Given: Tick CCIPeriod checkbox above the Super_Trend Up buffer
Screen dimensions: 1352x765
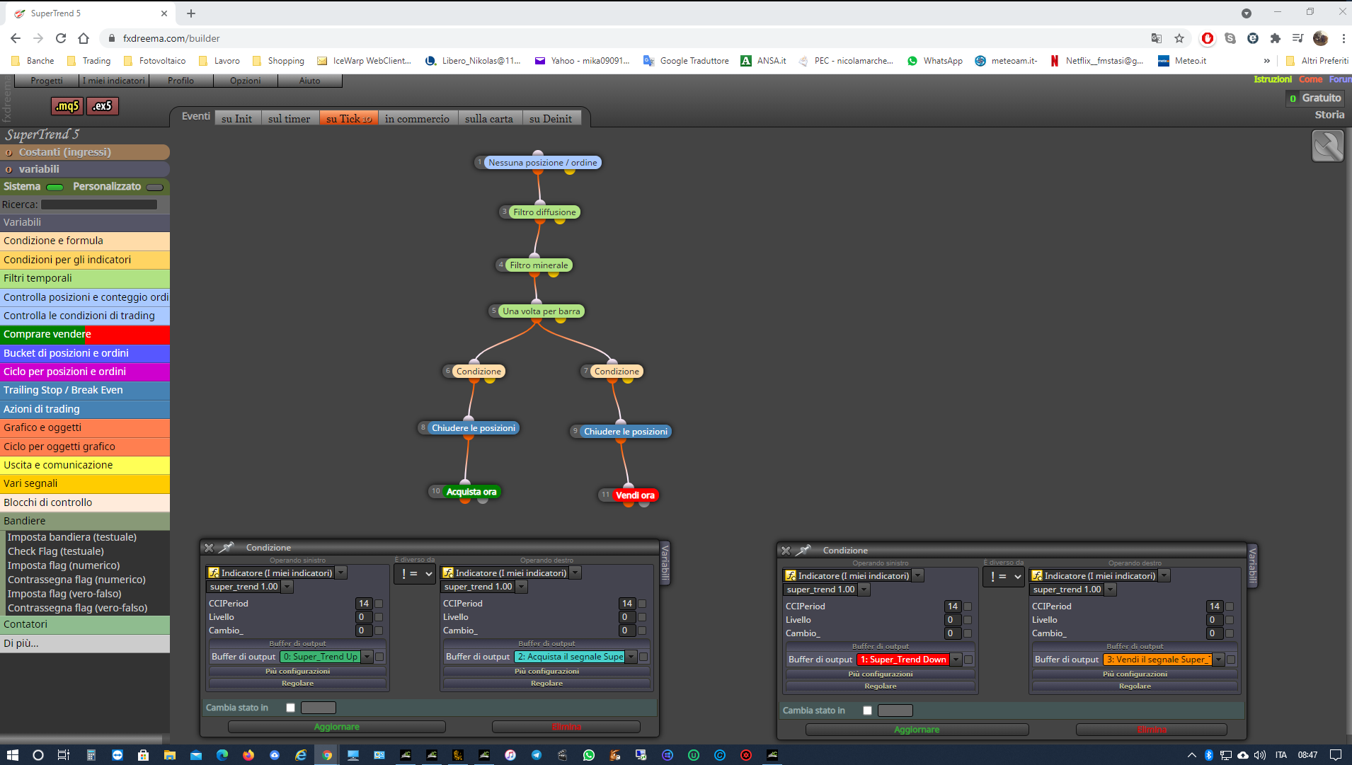Looking at the screenshot, I should [379, 604].
